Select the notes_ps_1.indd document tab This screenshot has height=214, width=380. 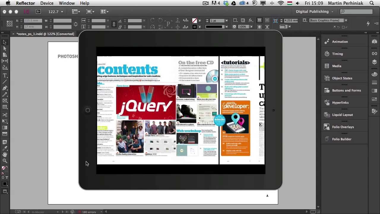[45, 34]
